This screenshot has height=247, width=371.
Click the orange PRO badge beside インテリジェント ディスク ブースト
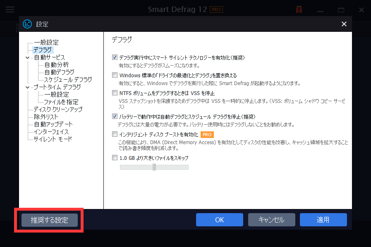(207, 135)
